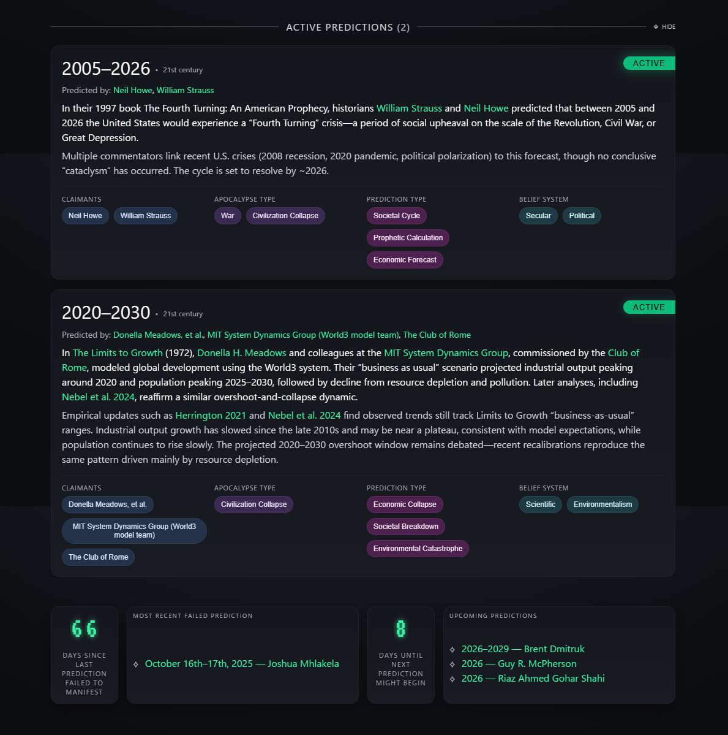Click The Club of Rome claimant tag
The width and height of the screenshot is (728, 735).
pos(98,557)
